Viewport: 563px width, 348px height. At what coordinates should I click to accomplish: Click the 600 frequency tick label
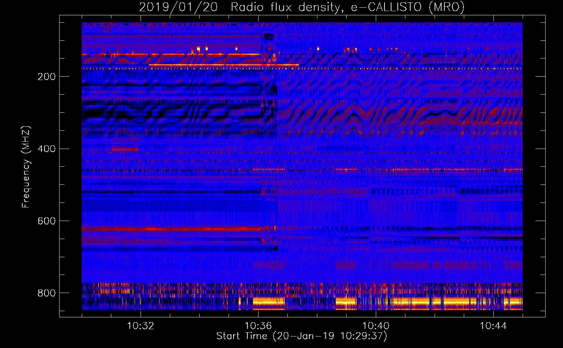pyautogui.click(x=47, y=221)
